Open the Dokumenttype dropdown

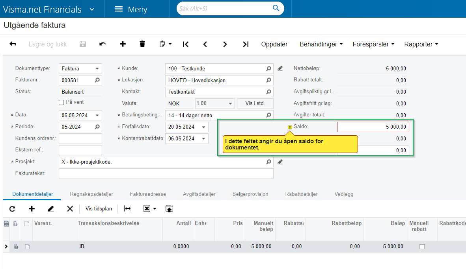pos(97,68)
